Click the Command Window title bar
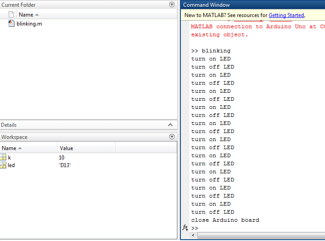This screenshot has height=241, width=325. (252, 4)
